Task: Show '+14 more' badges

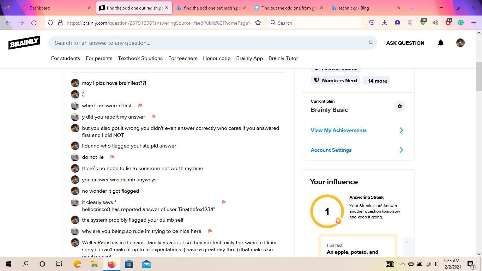Action: tap(376, 81)
